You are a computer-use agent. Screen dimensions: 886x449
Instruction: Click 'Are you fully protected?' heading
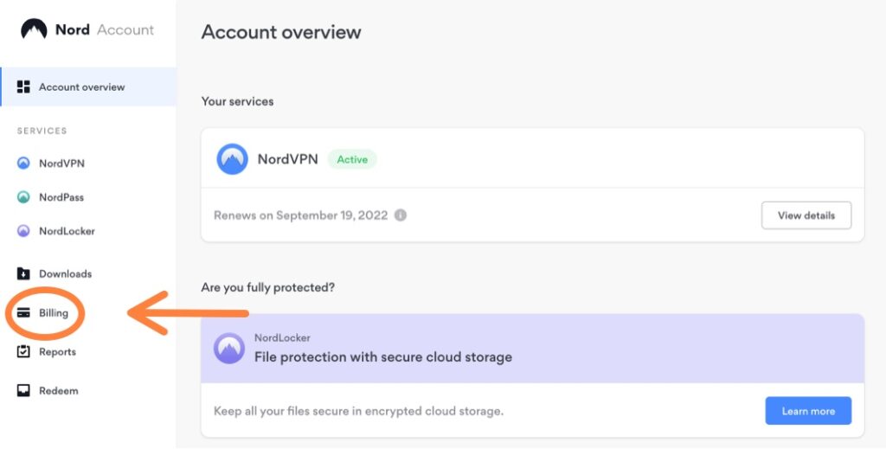coord(268,287)
